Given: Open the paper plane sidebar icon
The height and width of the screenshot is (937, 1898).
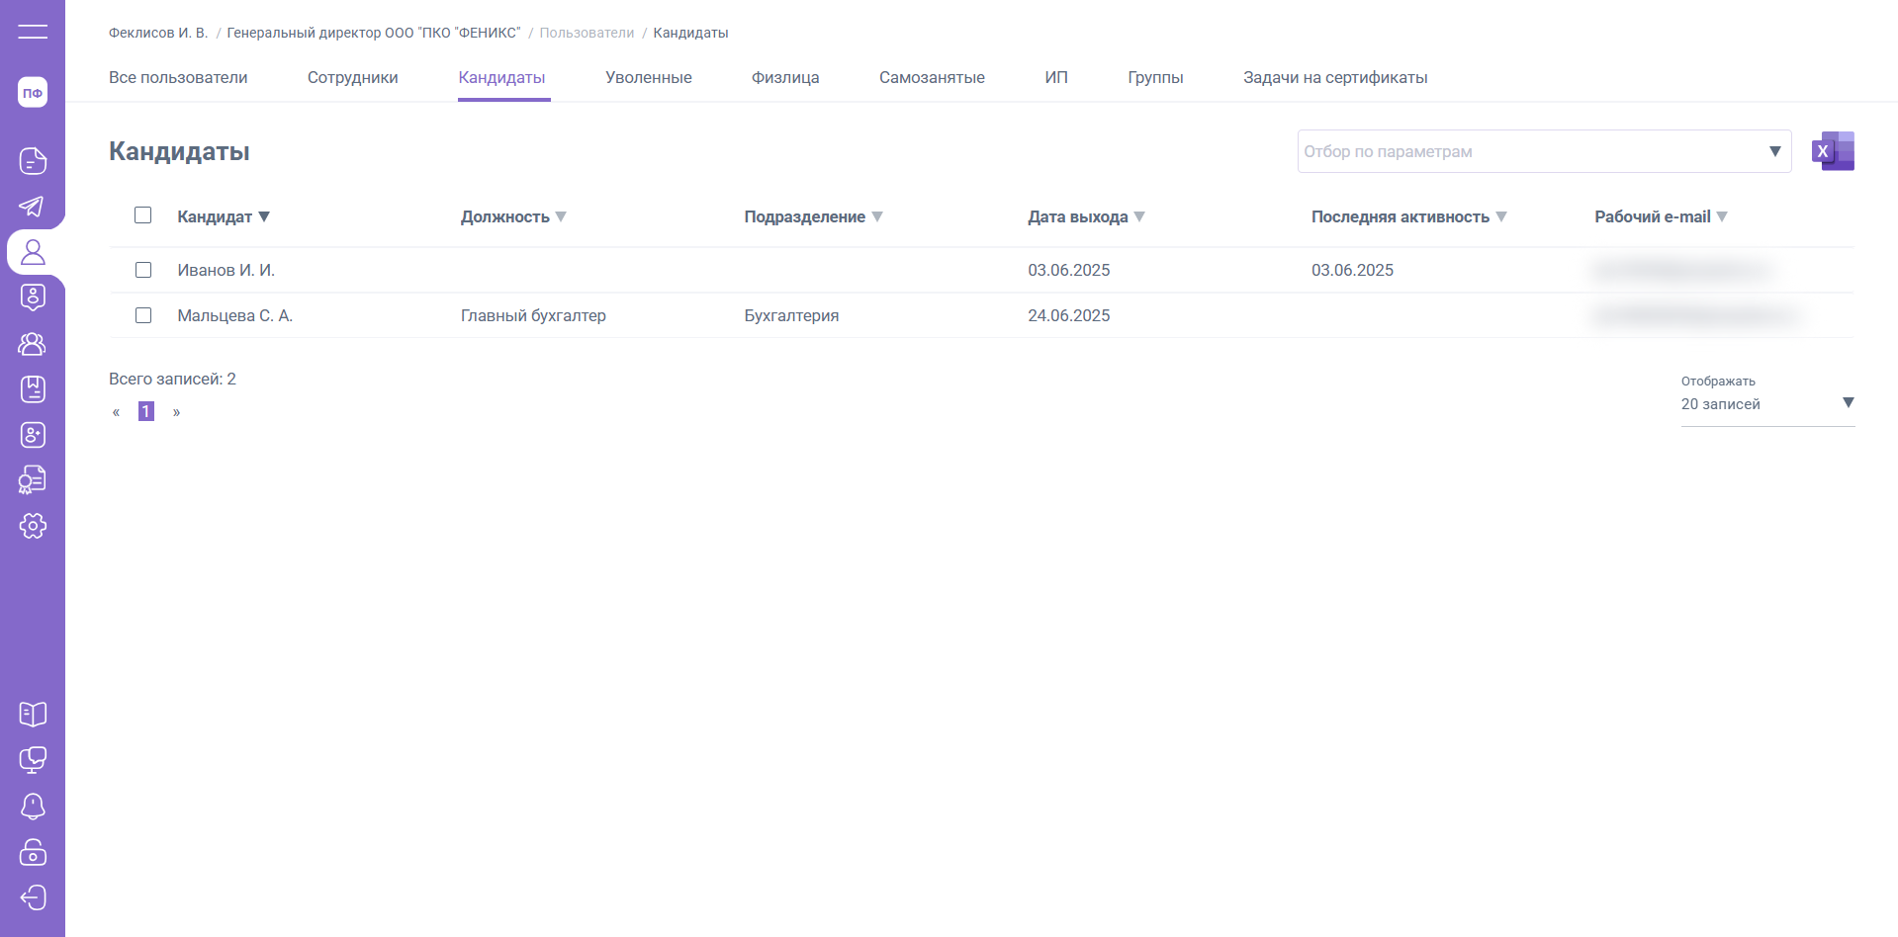Looking at the screenshot, I should [33, 206].
